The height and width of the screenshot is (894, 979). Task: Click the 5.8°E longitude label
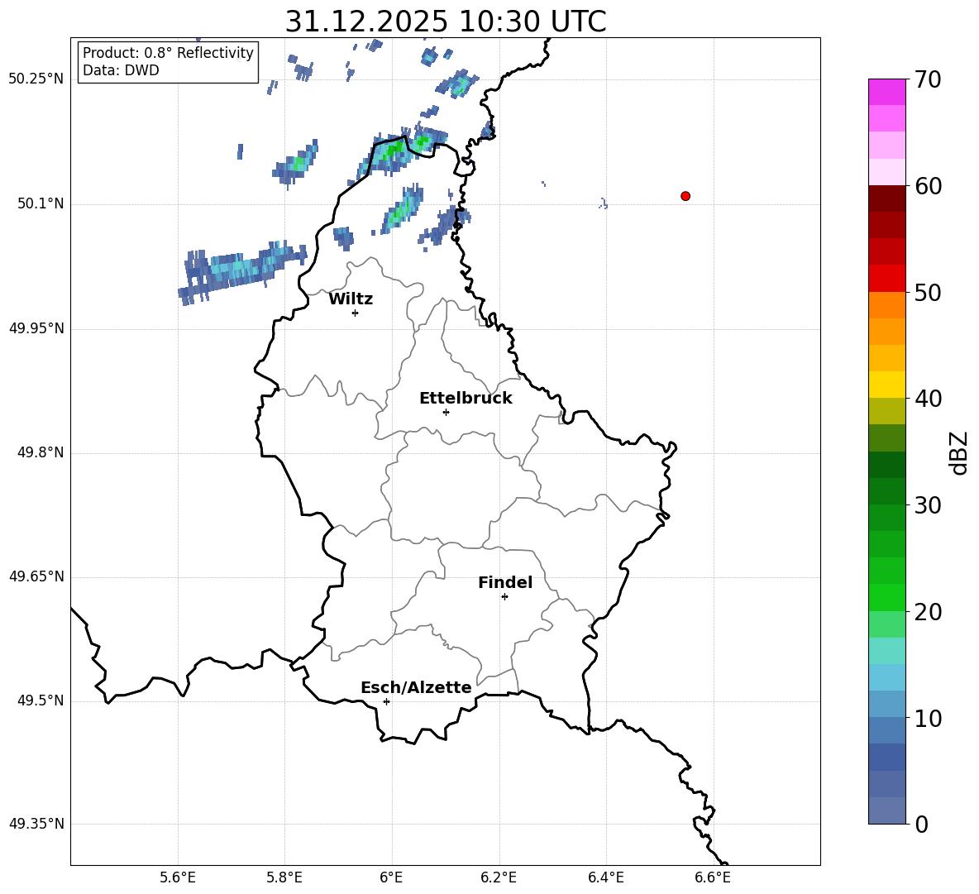(x=284, y=877)
